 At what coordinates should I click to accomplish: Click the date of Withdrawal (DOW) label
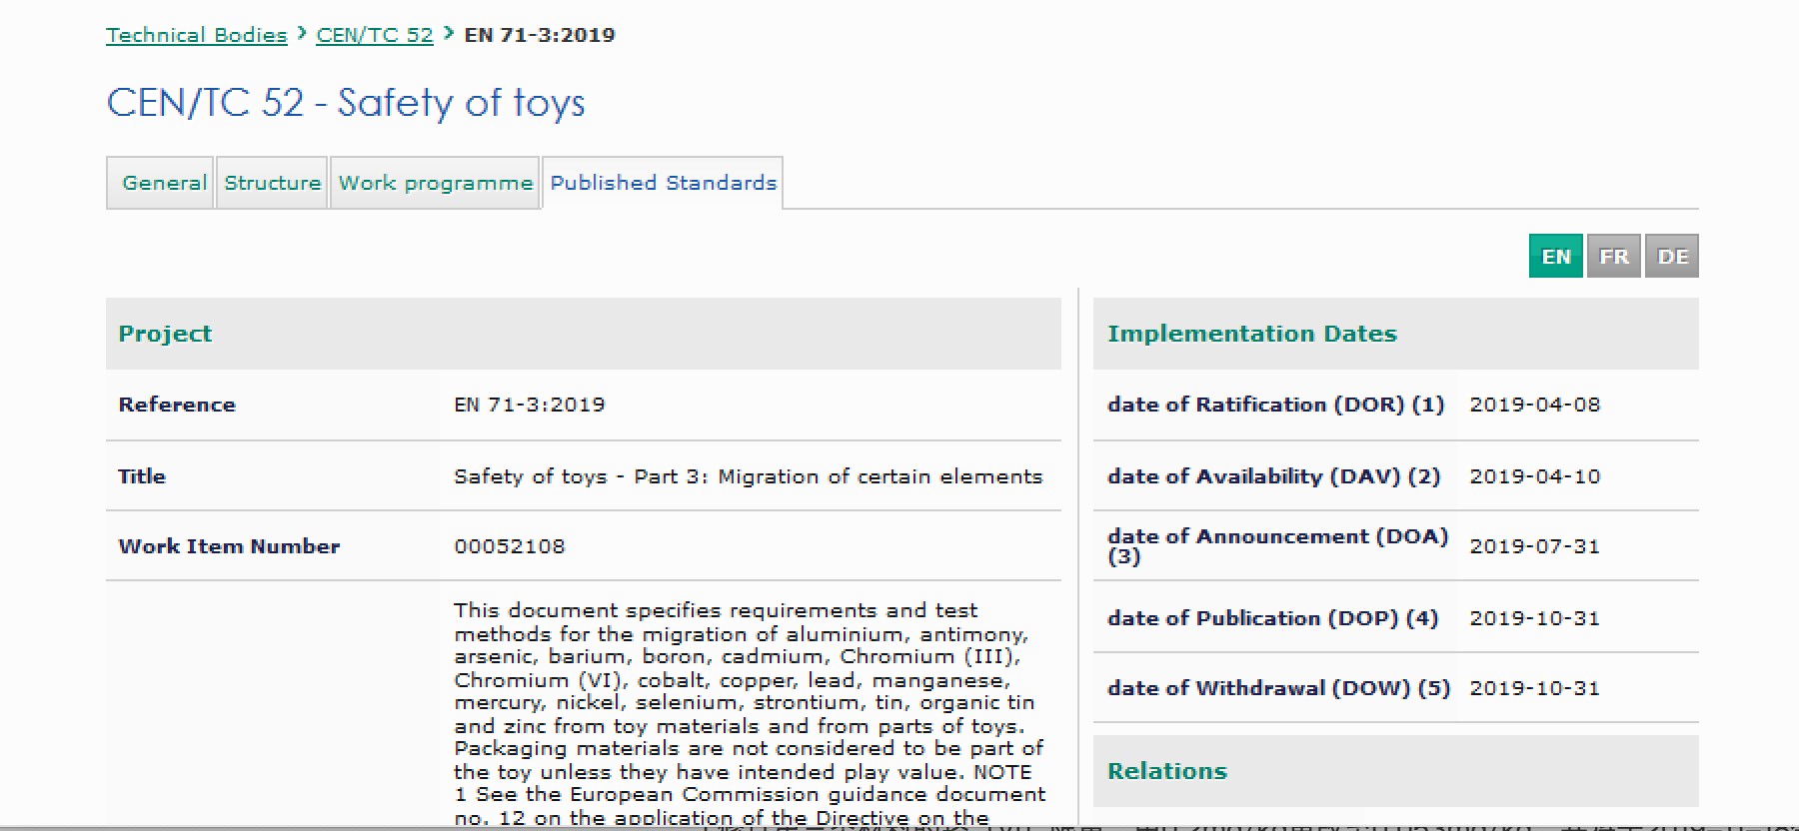pyautogui.click(x=1278, y=688)
